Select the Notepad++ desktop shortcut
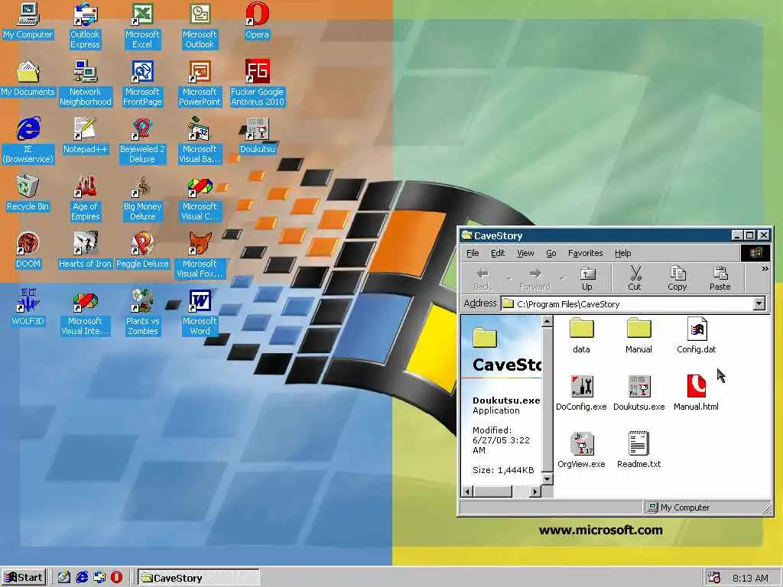Viewport: 783px width, 587px height. [86, 136]
